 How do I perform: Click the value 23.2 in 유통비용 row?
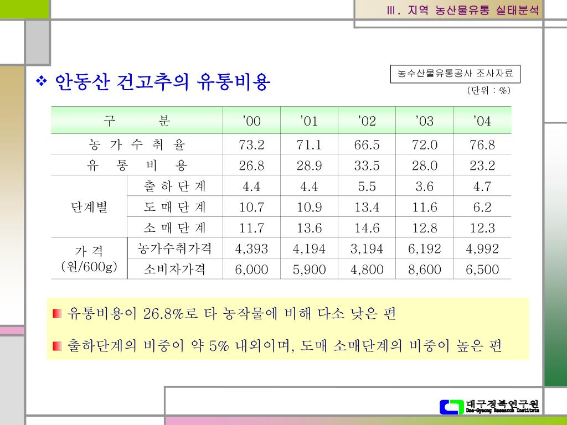point(482,165)
